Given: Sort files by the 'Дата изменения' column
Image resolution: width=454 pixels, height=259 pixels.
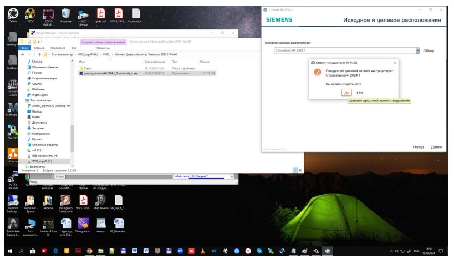Looking at the screenshot, I should tap(155, 62).
